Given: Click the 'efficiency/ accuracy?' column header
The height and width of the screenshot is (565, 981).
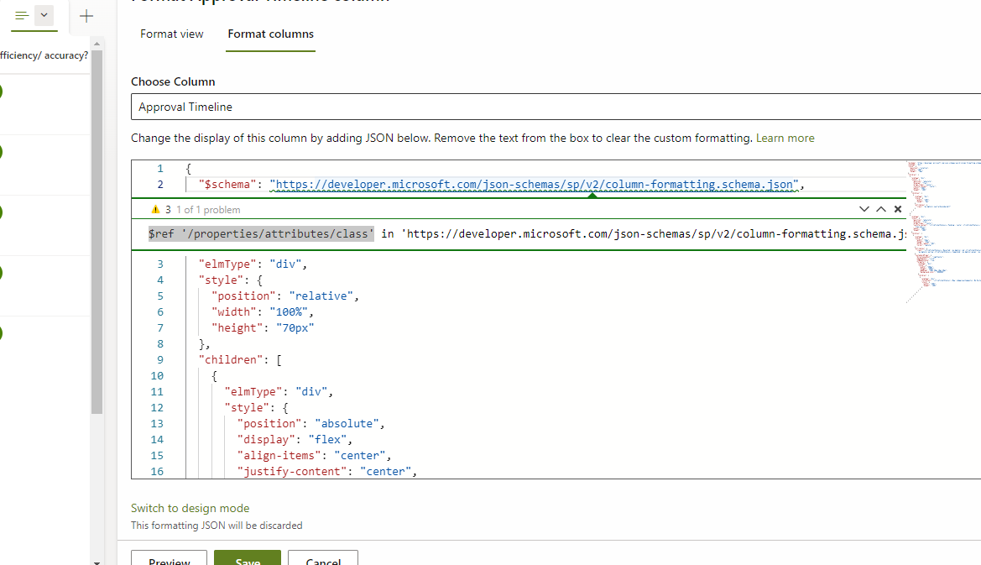Looking at the screenshot, I should (x=44, y=55).
